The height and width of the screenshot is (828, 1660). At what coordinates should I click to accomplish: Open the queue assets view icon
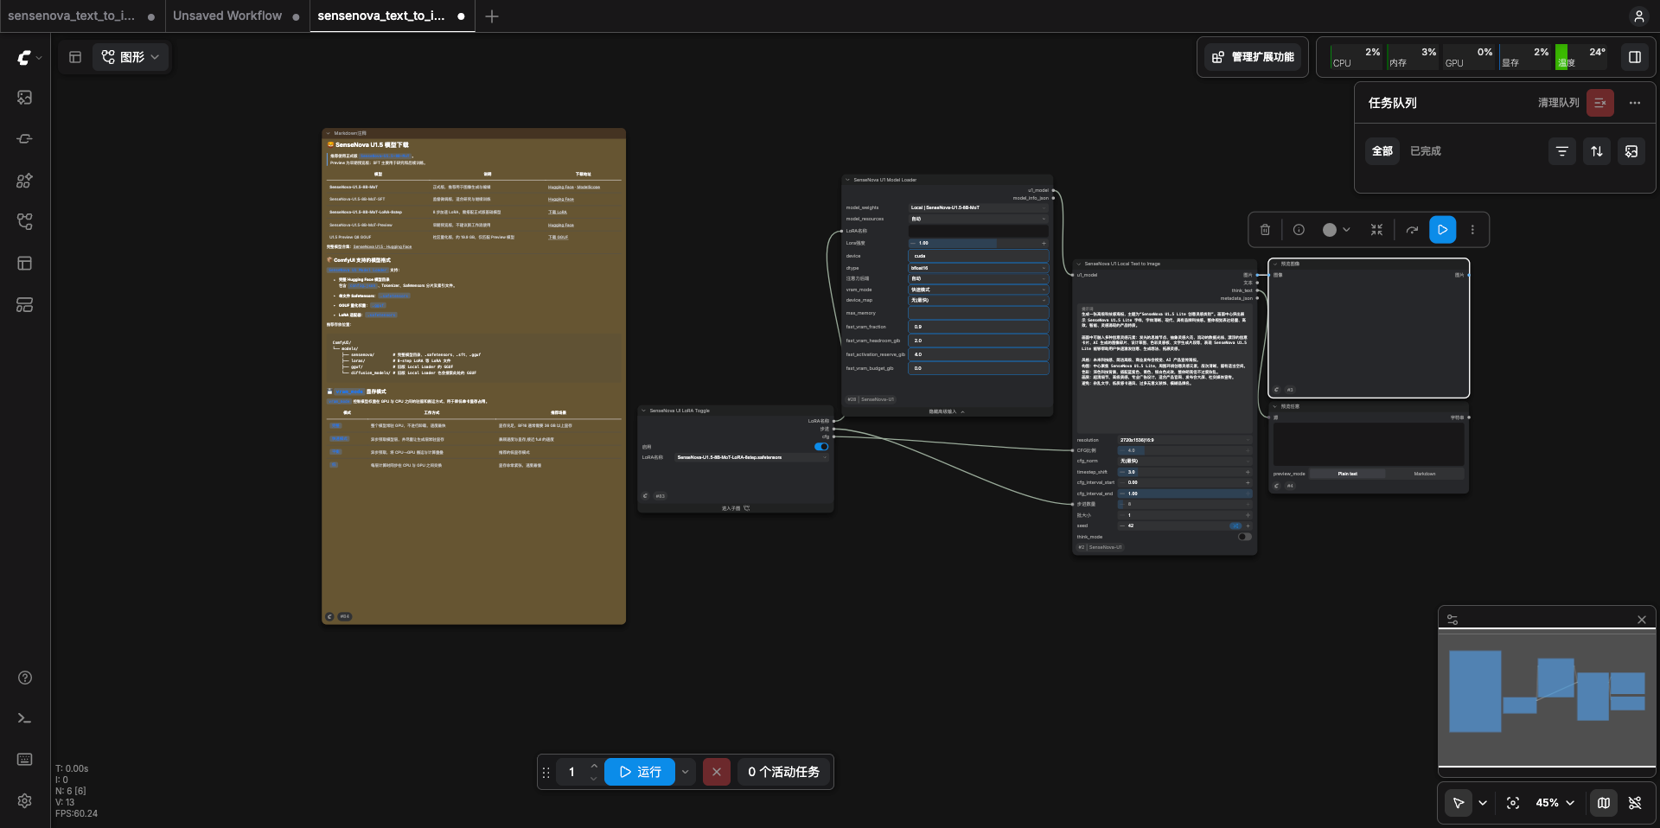tap(1631, 151)
